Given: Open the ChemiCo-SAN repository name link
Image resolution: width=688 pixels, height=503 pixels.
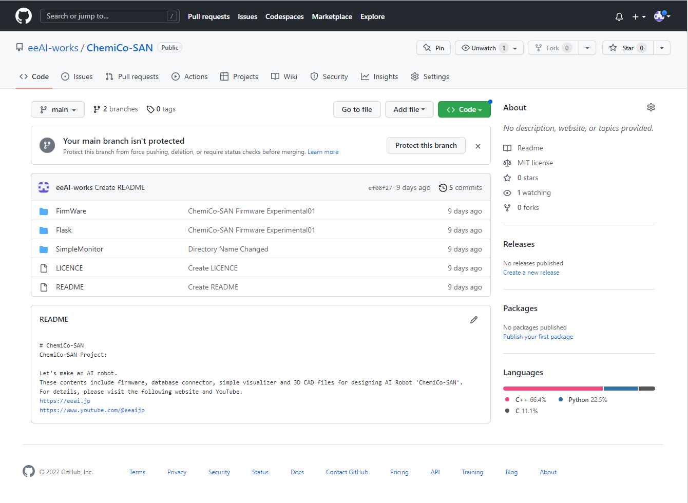Looking at the screenshot, I should click(x=120, y=48).
